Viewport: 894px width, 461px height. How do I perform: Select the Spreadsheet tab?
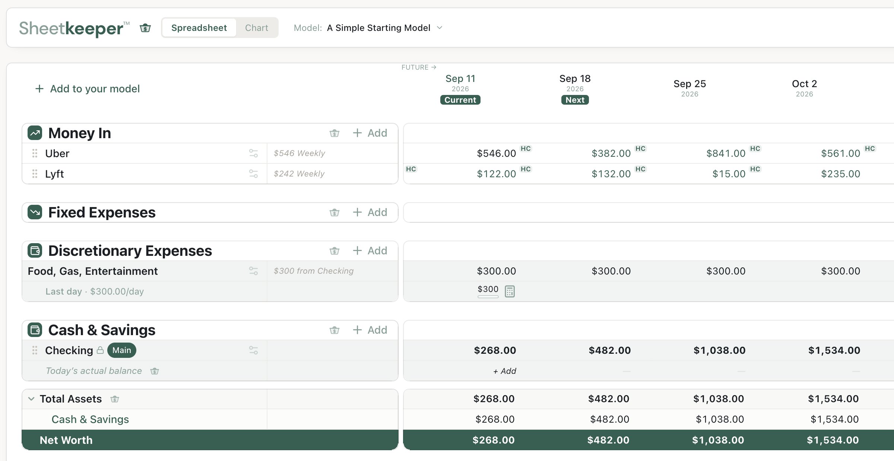[x=199, y=28]
